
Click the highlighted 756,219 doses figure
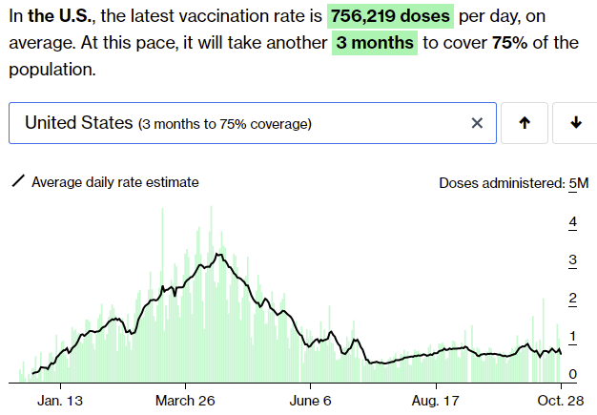pos(390,16)
